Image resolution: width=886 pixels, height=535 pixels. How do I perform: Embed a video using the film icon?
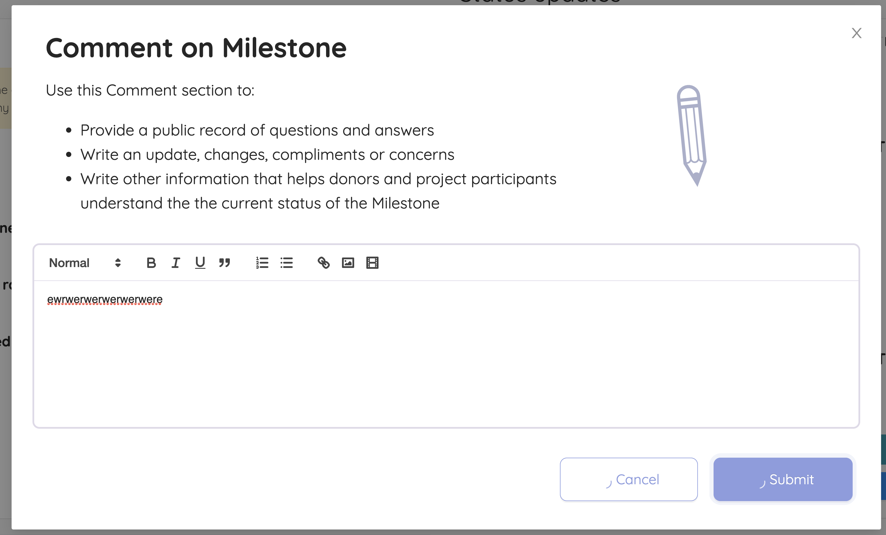point(372,263)
